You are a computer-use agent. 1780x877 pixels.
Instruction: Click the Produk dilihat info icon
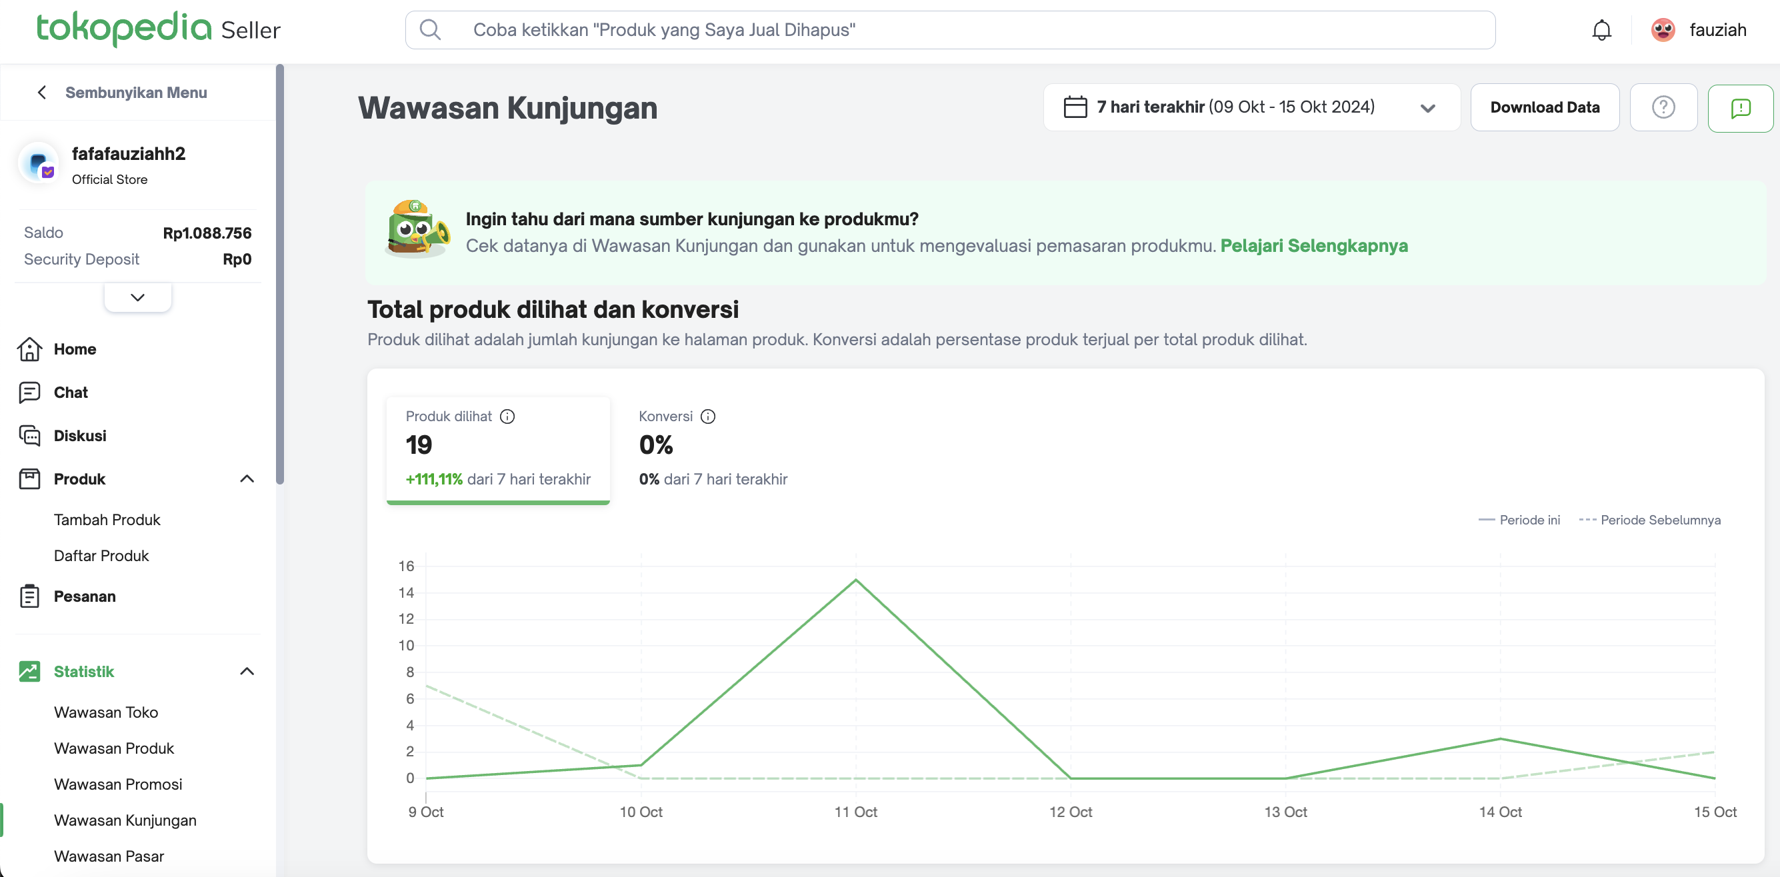click(x=507, y=417)
